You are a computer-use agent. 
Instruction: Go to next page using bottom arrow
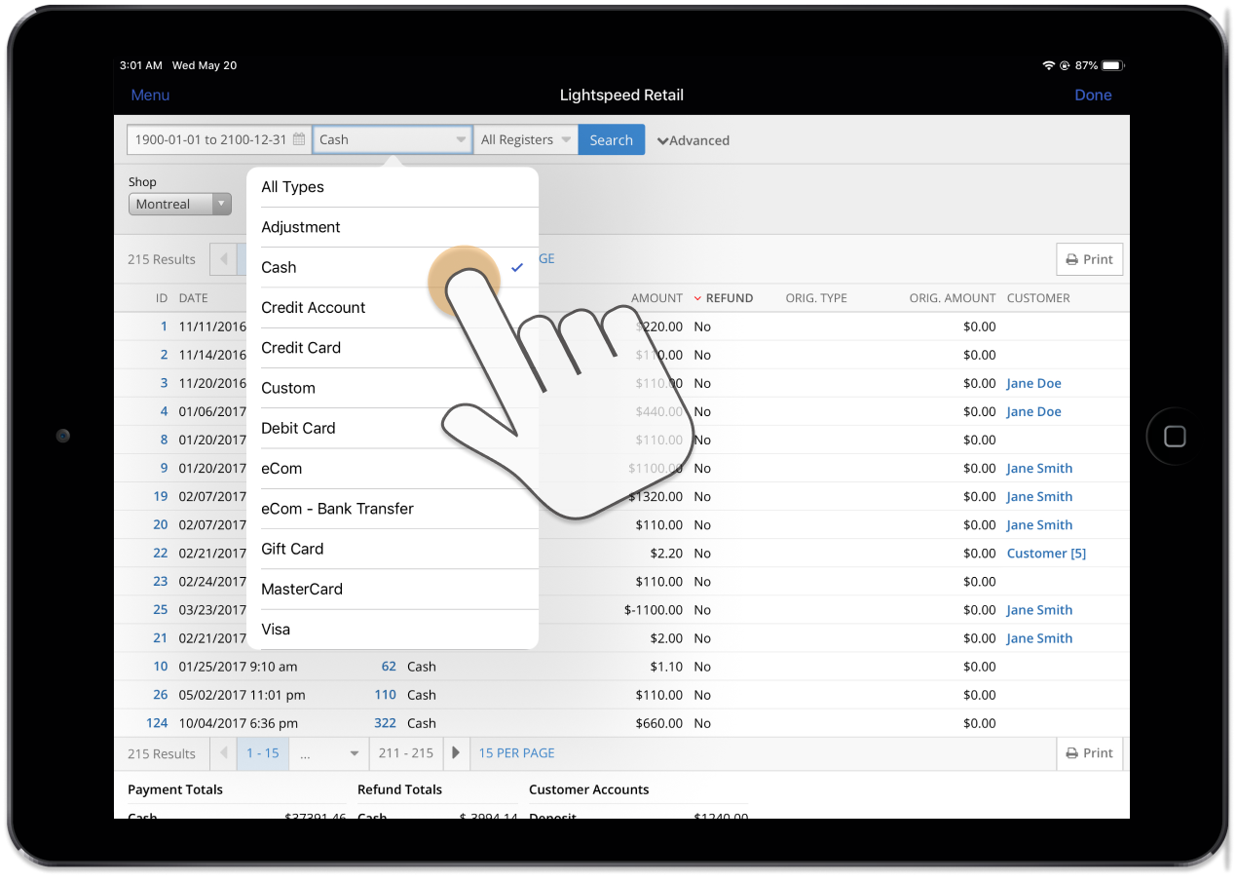point(455,753)
